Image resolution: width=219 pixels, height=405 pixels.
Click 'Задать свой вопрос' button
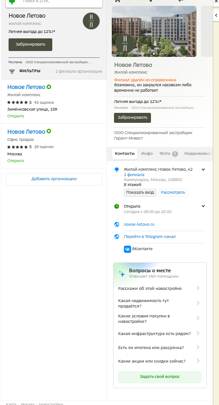pos(160,377)
